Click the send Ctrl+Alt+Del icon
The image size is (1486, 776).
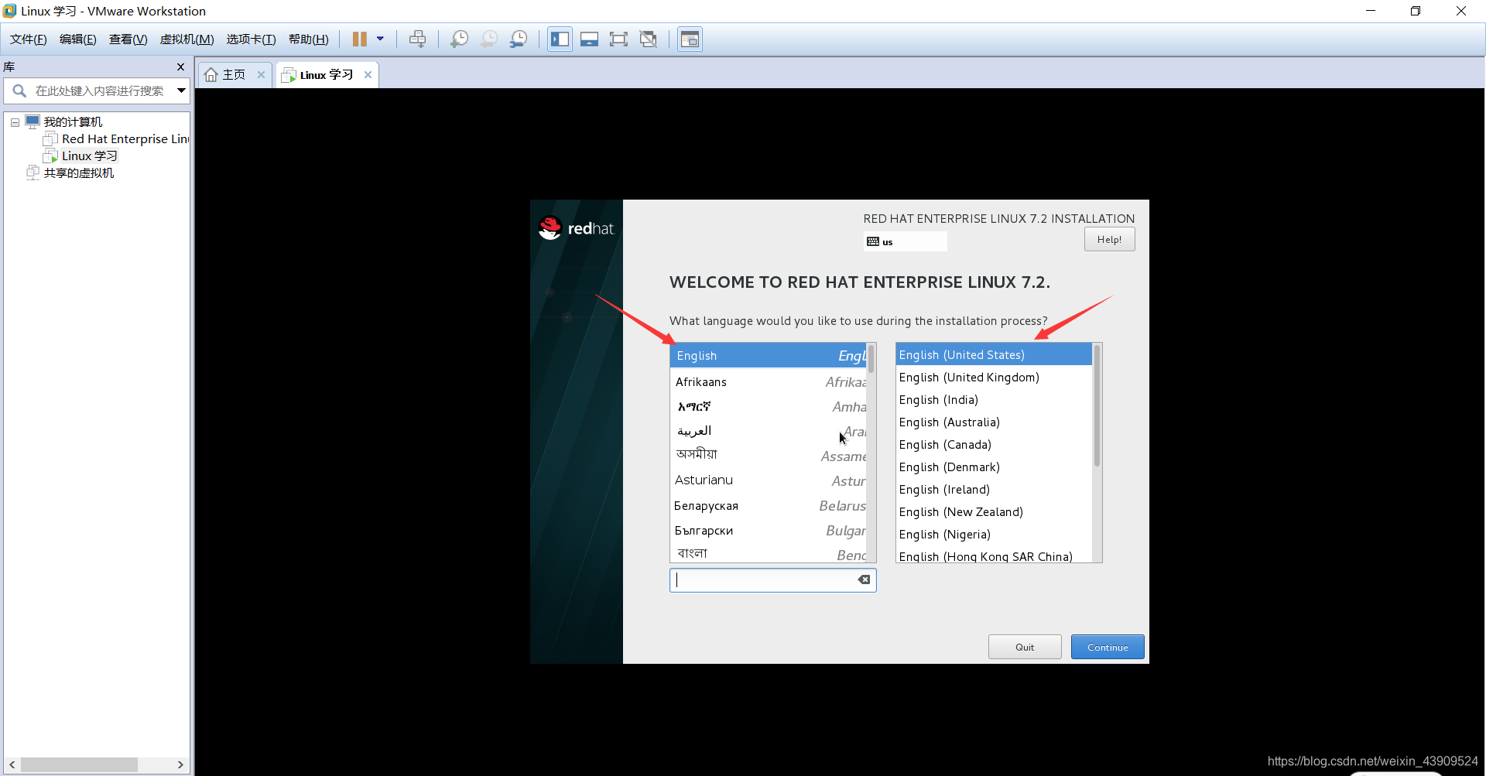(418, 39)
